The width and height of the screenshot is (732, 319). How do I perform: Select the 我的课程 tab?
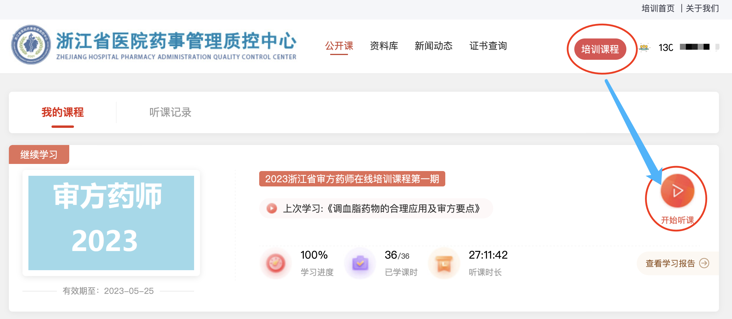pyautogui.click(x=63, y=112)
